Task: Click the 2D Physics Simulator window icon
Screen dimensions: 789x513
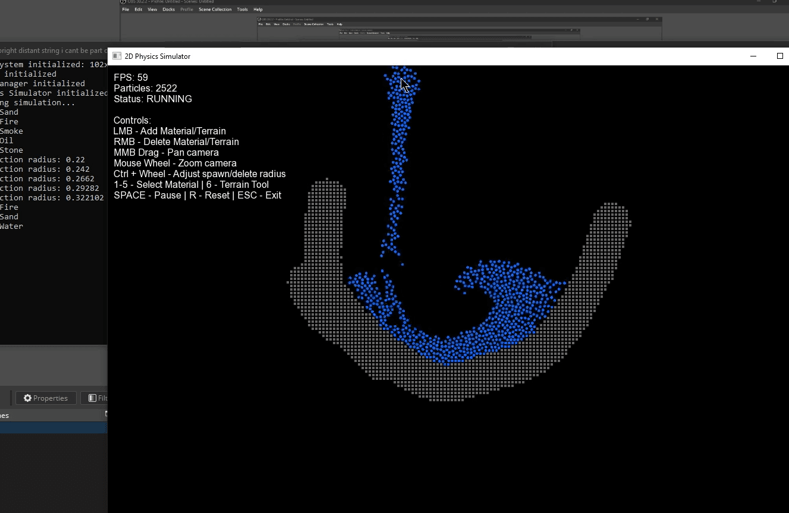Action: click(117, 56)
